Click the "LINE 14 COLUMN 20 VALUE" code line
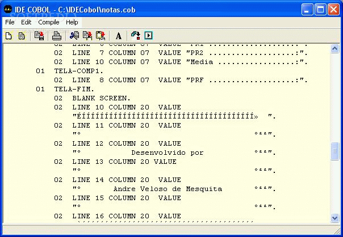This screenshot has width=343, height=237. point(118,180)
